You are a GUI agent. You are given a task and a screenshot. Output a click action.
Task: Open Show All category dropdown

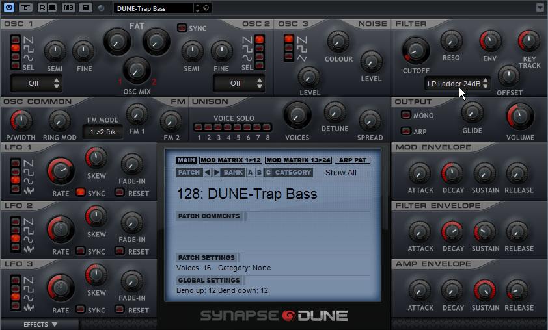[x=342, y=172]
